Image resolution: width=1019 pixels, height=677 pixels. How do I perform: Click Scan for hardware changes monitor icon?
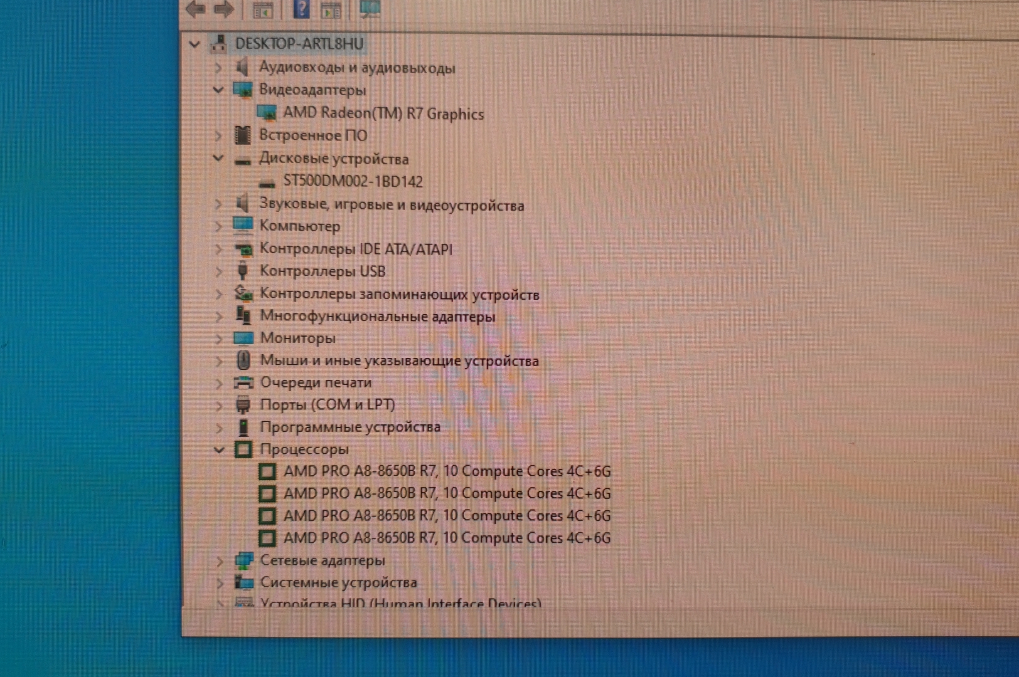(370, 9)
